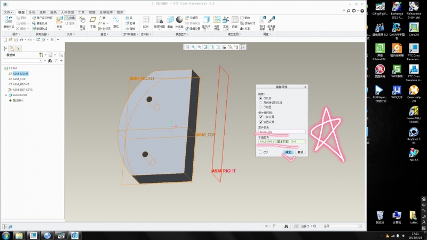427x240 pixels.
Task: Open the 获取数据 group dropdown
Action: point(43,34)
